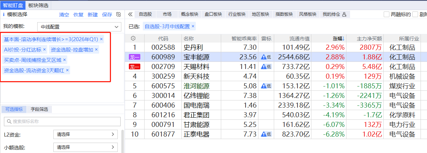Click the 低 warning icon for 正泰电器
The width and height of the screenshot is (427, 153).
[266, 134]
